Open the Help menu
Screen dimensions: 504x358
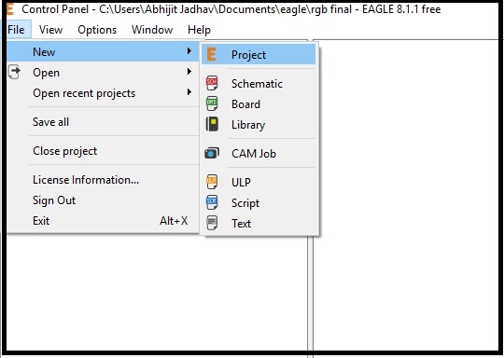point(199,30)
